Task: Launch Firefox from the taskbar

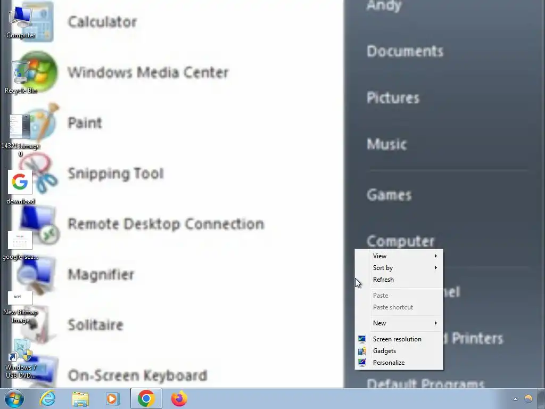Action: coord(179,398)
